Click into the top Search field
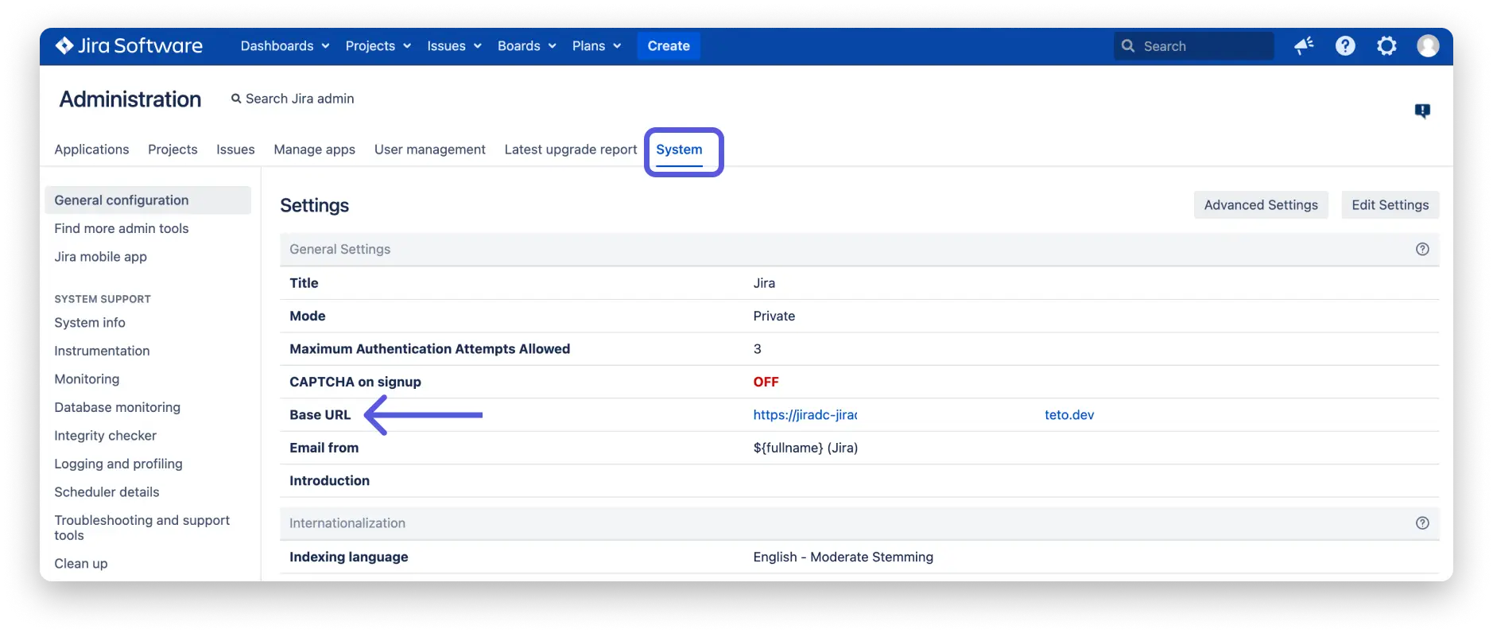This screenshot has height=633, width=1493. (x=1193, y=46)
